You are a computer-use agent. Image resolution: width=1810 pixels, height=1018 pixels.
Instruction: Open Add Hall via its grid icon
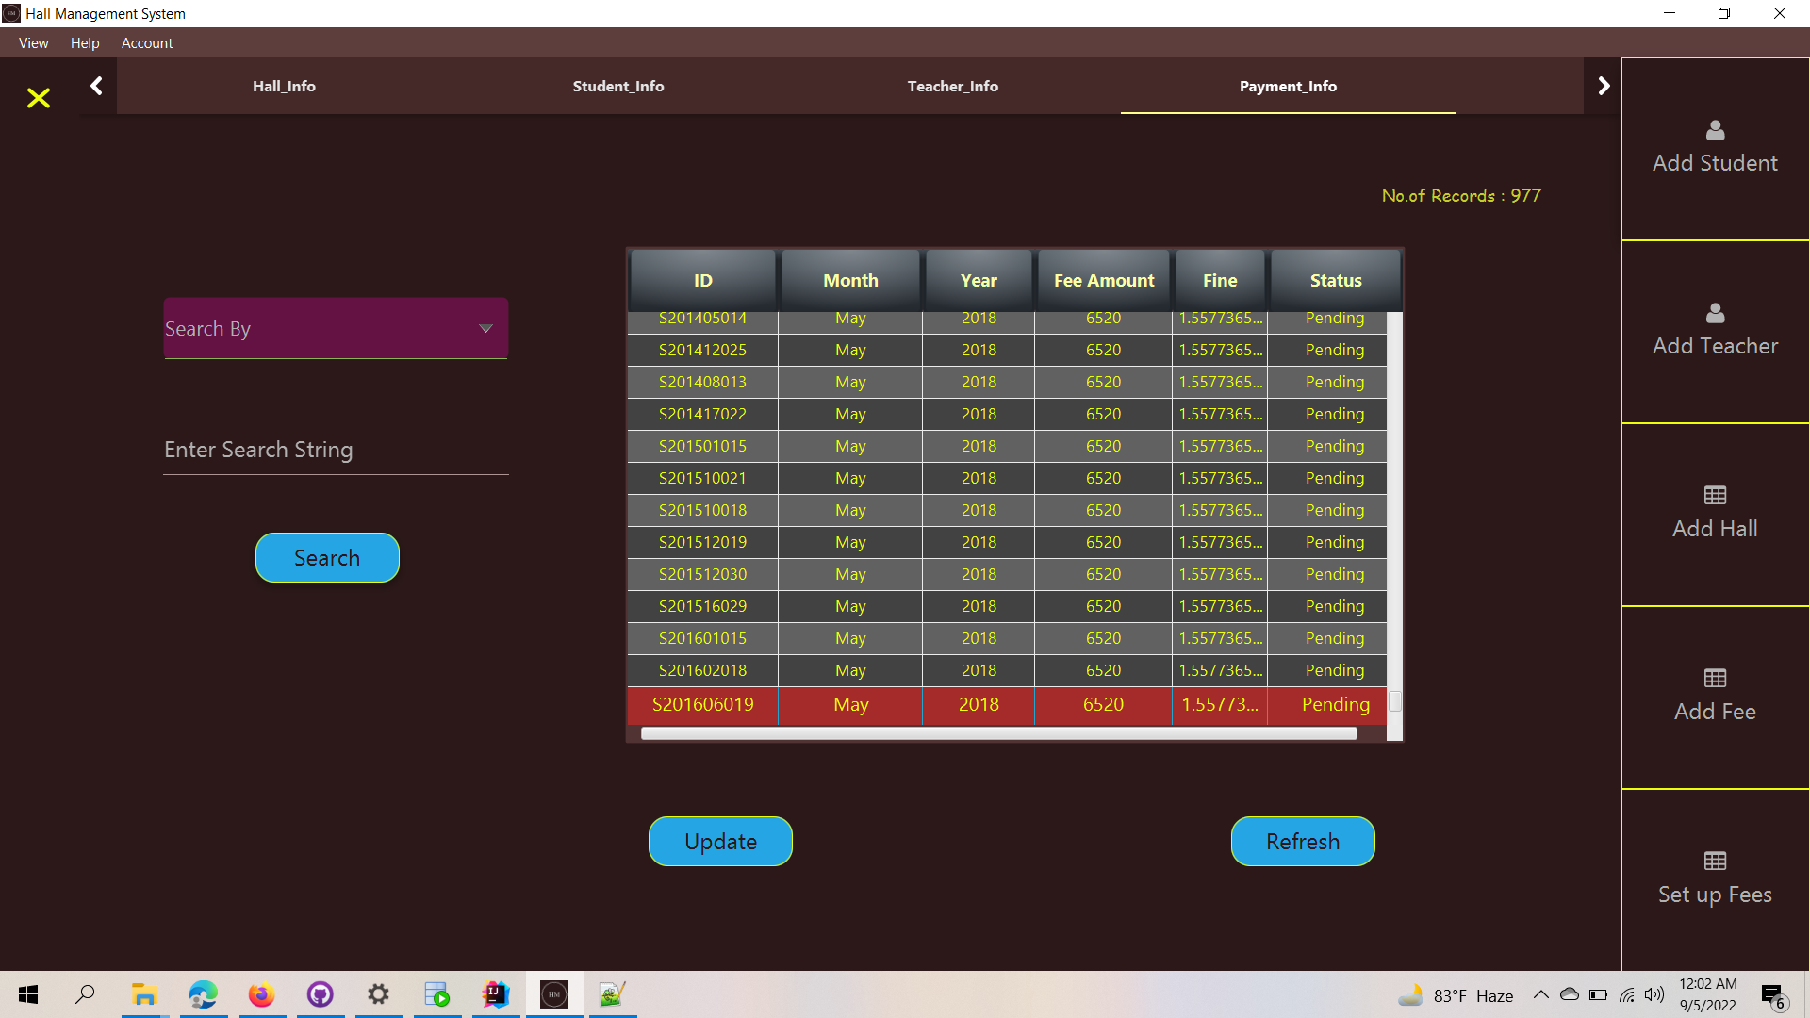click(x=1714, y=496)
